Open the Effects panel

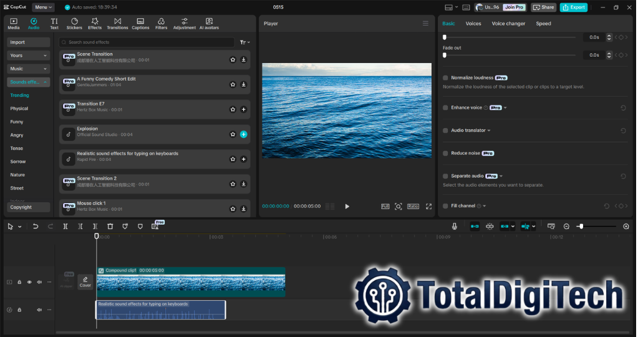[95, 24]
